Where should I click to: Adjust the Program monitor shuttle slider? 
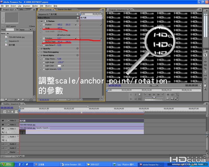click(154, 97)
